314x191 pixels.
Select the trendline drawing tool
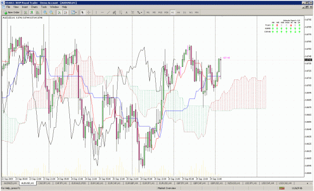[109, 13]
